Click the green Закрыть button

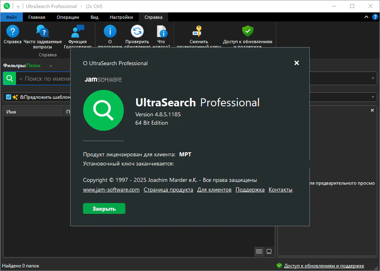(x=104, y=209)
